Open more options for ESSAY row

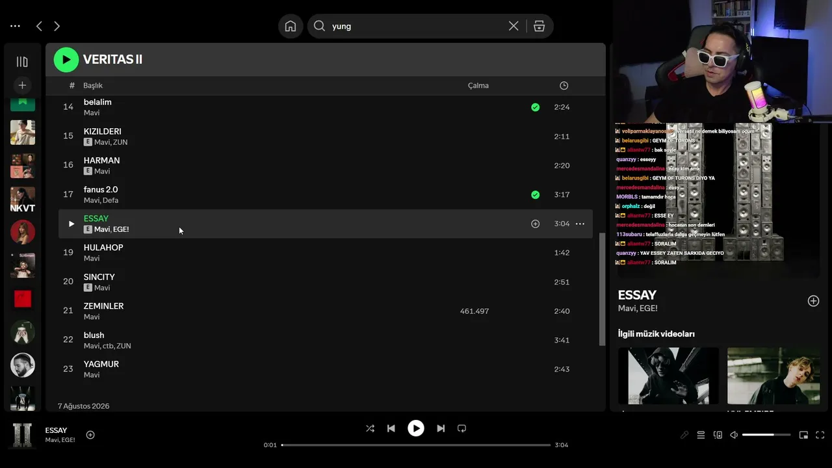coord(580,224)
